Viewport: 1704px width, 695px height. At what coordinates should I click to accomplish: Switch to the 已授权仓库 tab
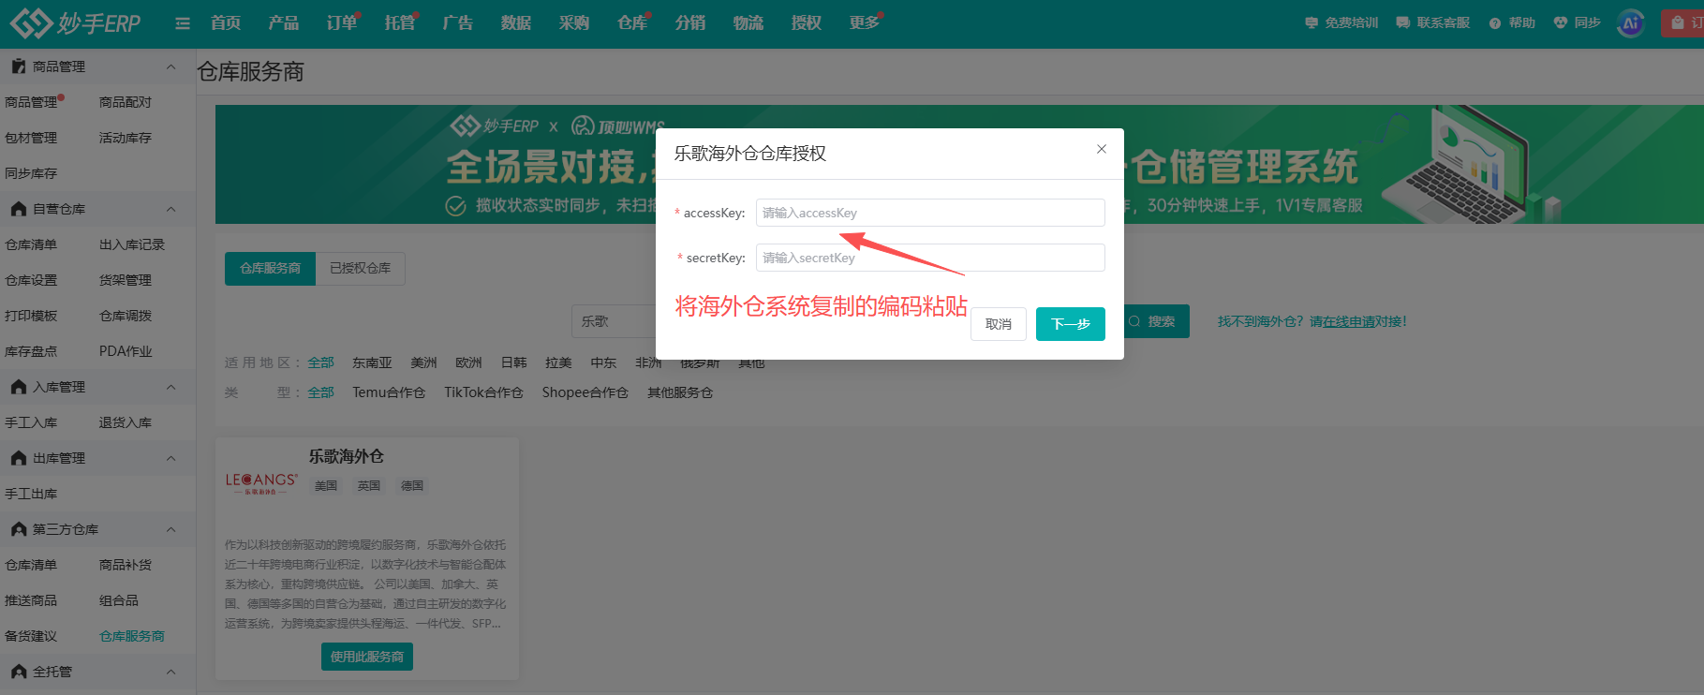point(361,269)
